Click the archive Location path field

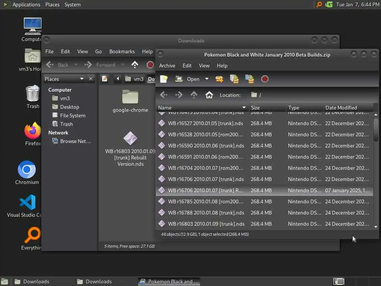(312, 95)
